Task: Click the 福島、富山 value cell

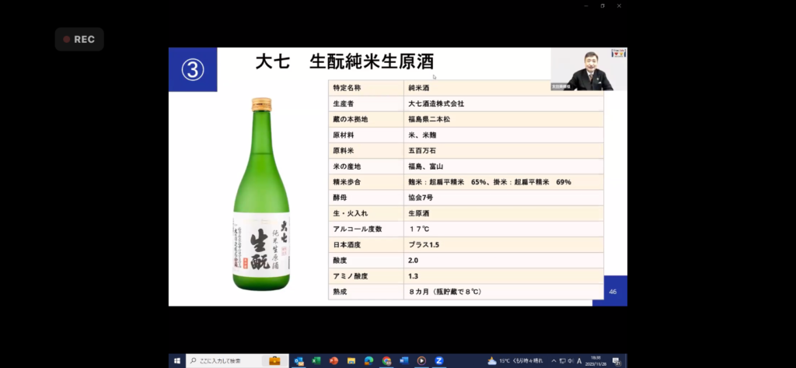Action: coord(504,166)
